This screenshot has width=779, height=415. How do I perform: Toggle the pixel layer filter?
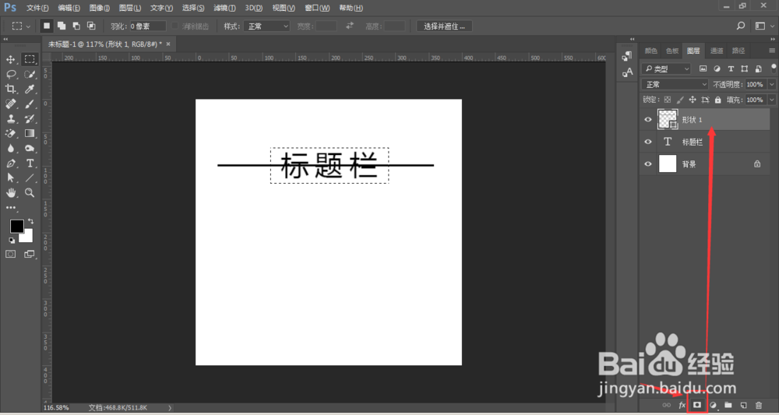[x=703, y=69]
